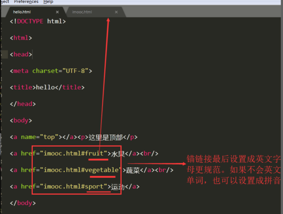Switch to the hello.html tab
The image size is (283, 214).
22,12
